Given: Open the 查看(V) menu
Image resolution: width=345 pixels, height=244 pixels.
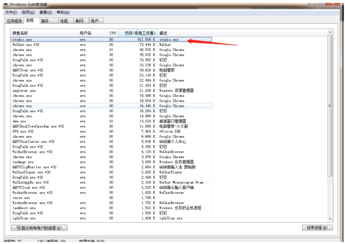Looking at the screenshot, I should coord(46,13).
